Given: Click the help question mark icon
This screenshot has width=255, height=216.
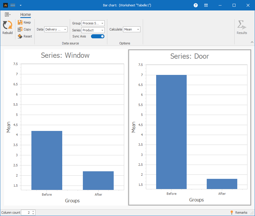Looking at the screenshot, I should [196, 5].
